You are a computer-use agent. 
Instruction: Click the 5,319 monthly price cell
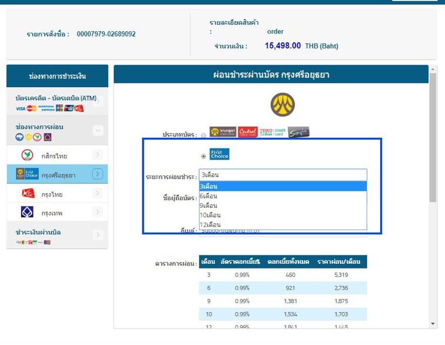(x=341, y=275)
